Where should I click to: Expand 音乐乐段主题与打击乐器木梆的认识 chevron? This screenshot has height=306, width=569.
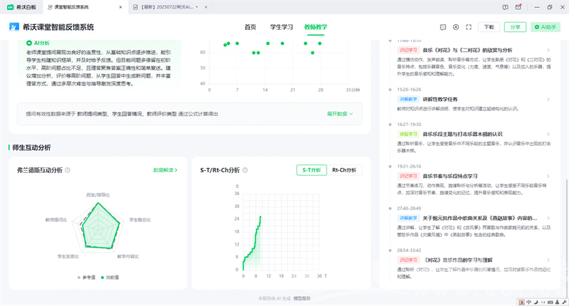click(x=548, y=134)
